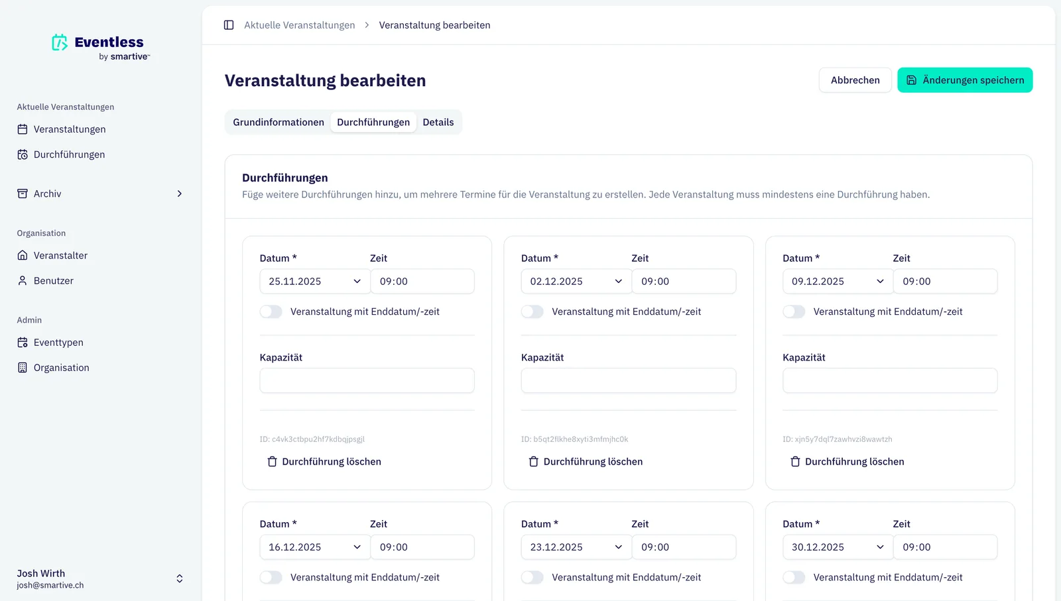Viewport: 1061px width, 601px height.
Task: Click the josh@smartive.ch email text
Action: [x=50, y=586]
